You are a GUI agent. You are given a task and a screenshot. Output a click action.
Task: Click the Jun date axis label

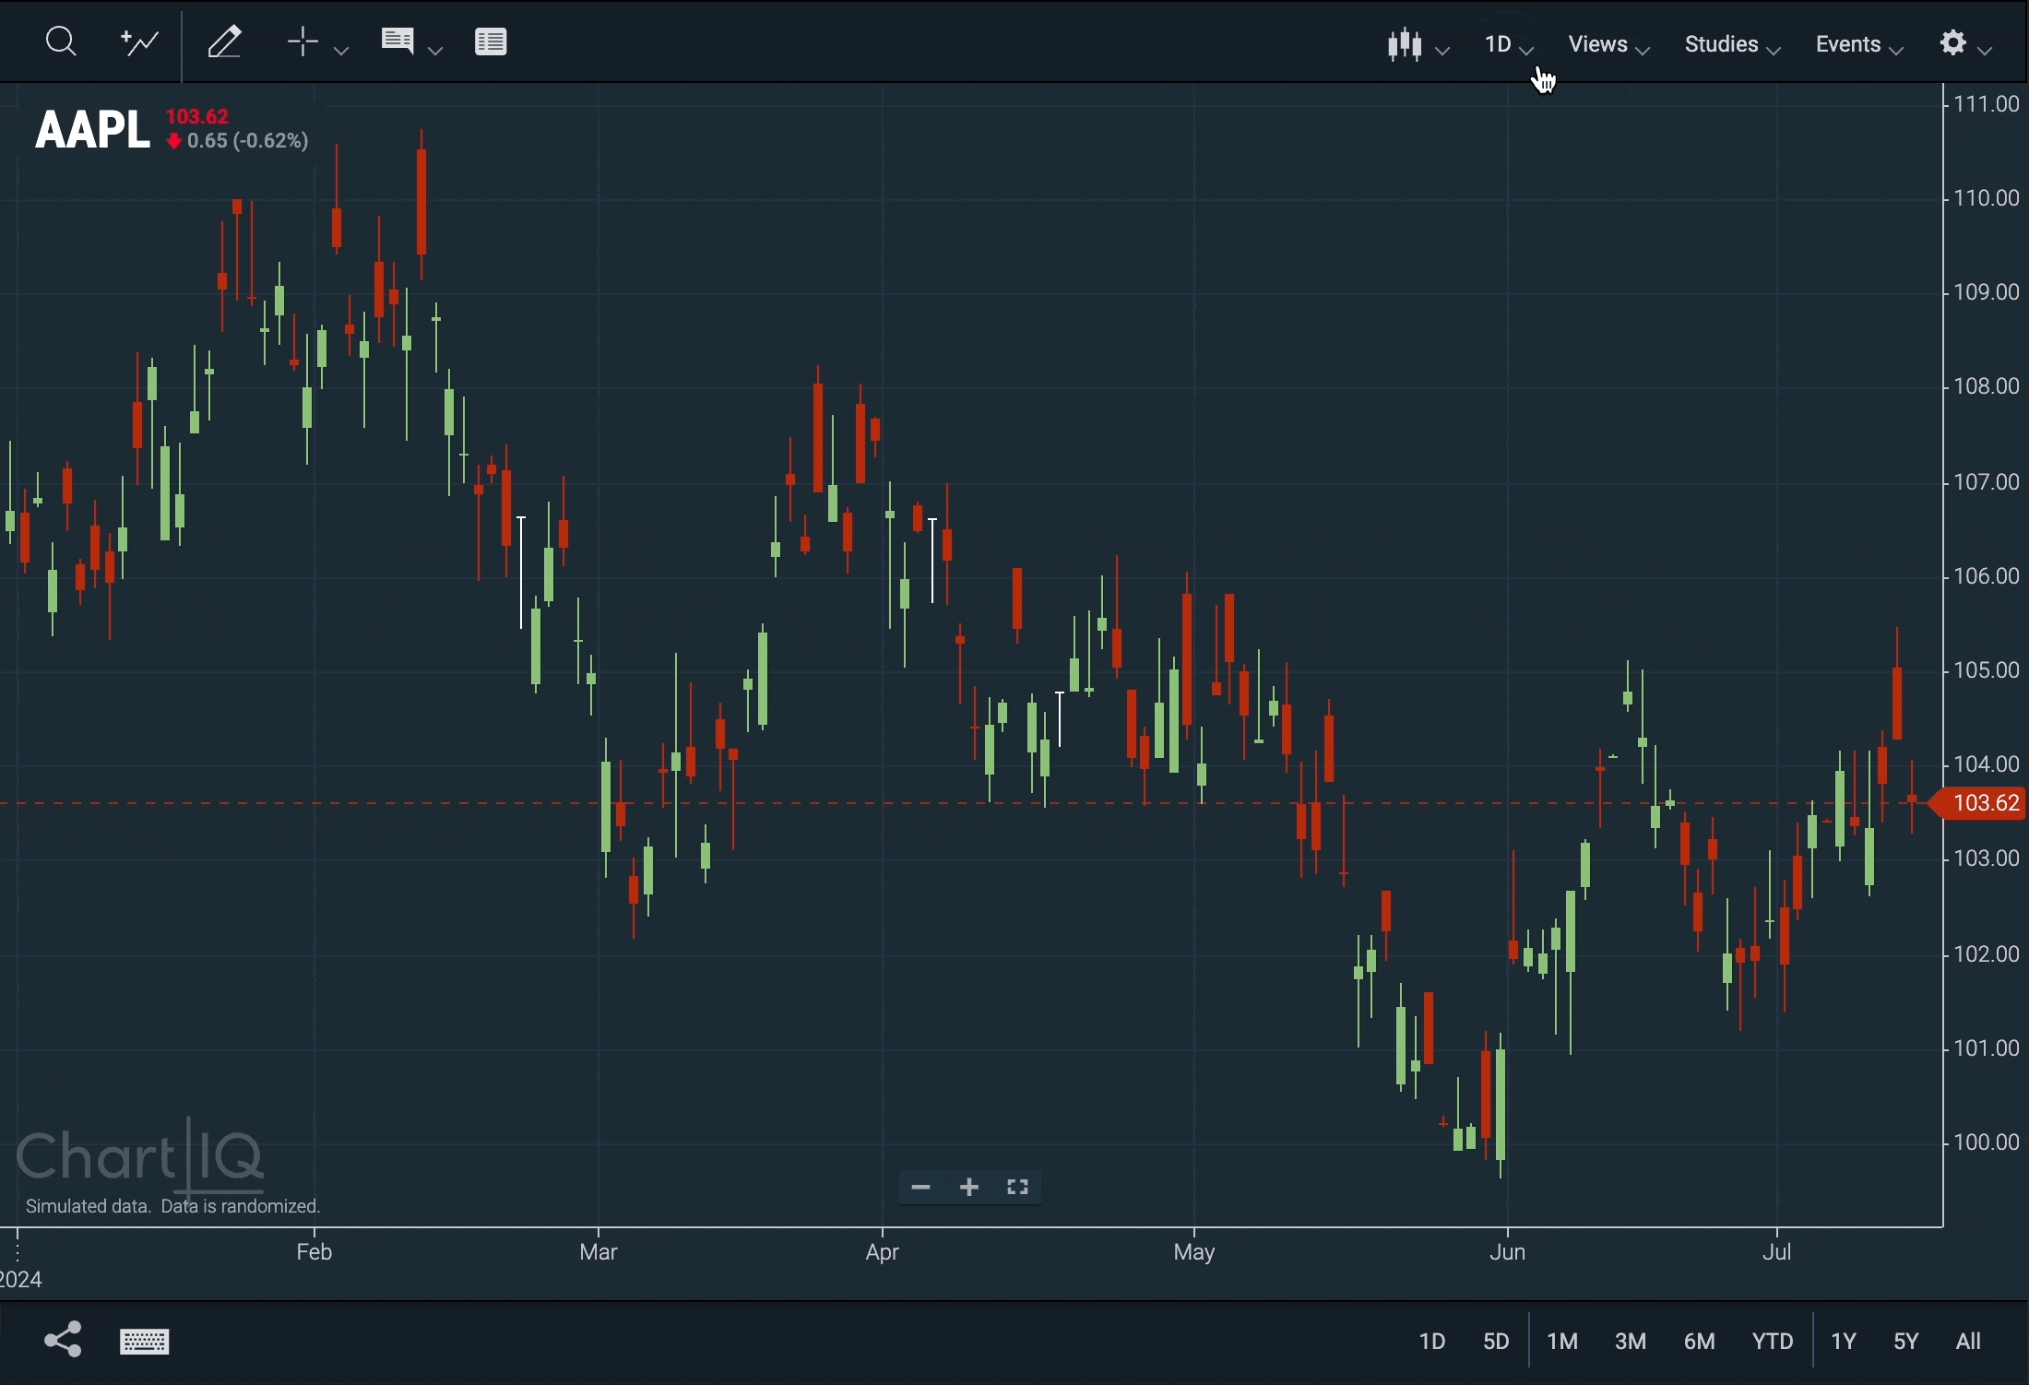tap(1510, 1252)
